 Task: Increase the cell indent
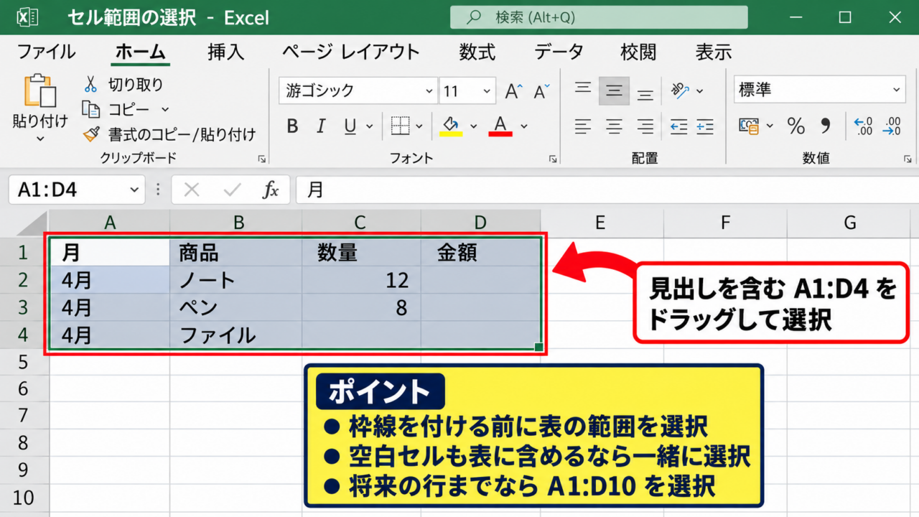tap(705, 126)
